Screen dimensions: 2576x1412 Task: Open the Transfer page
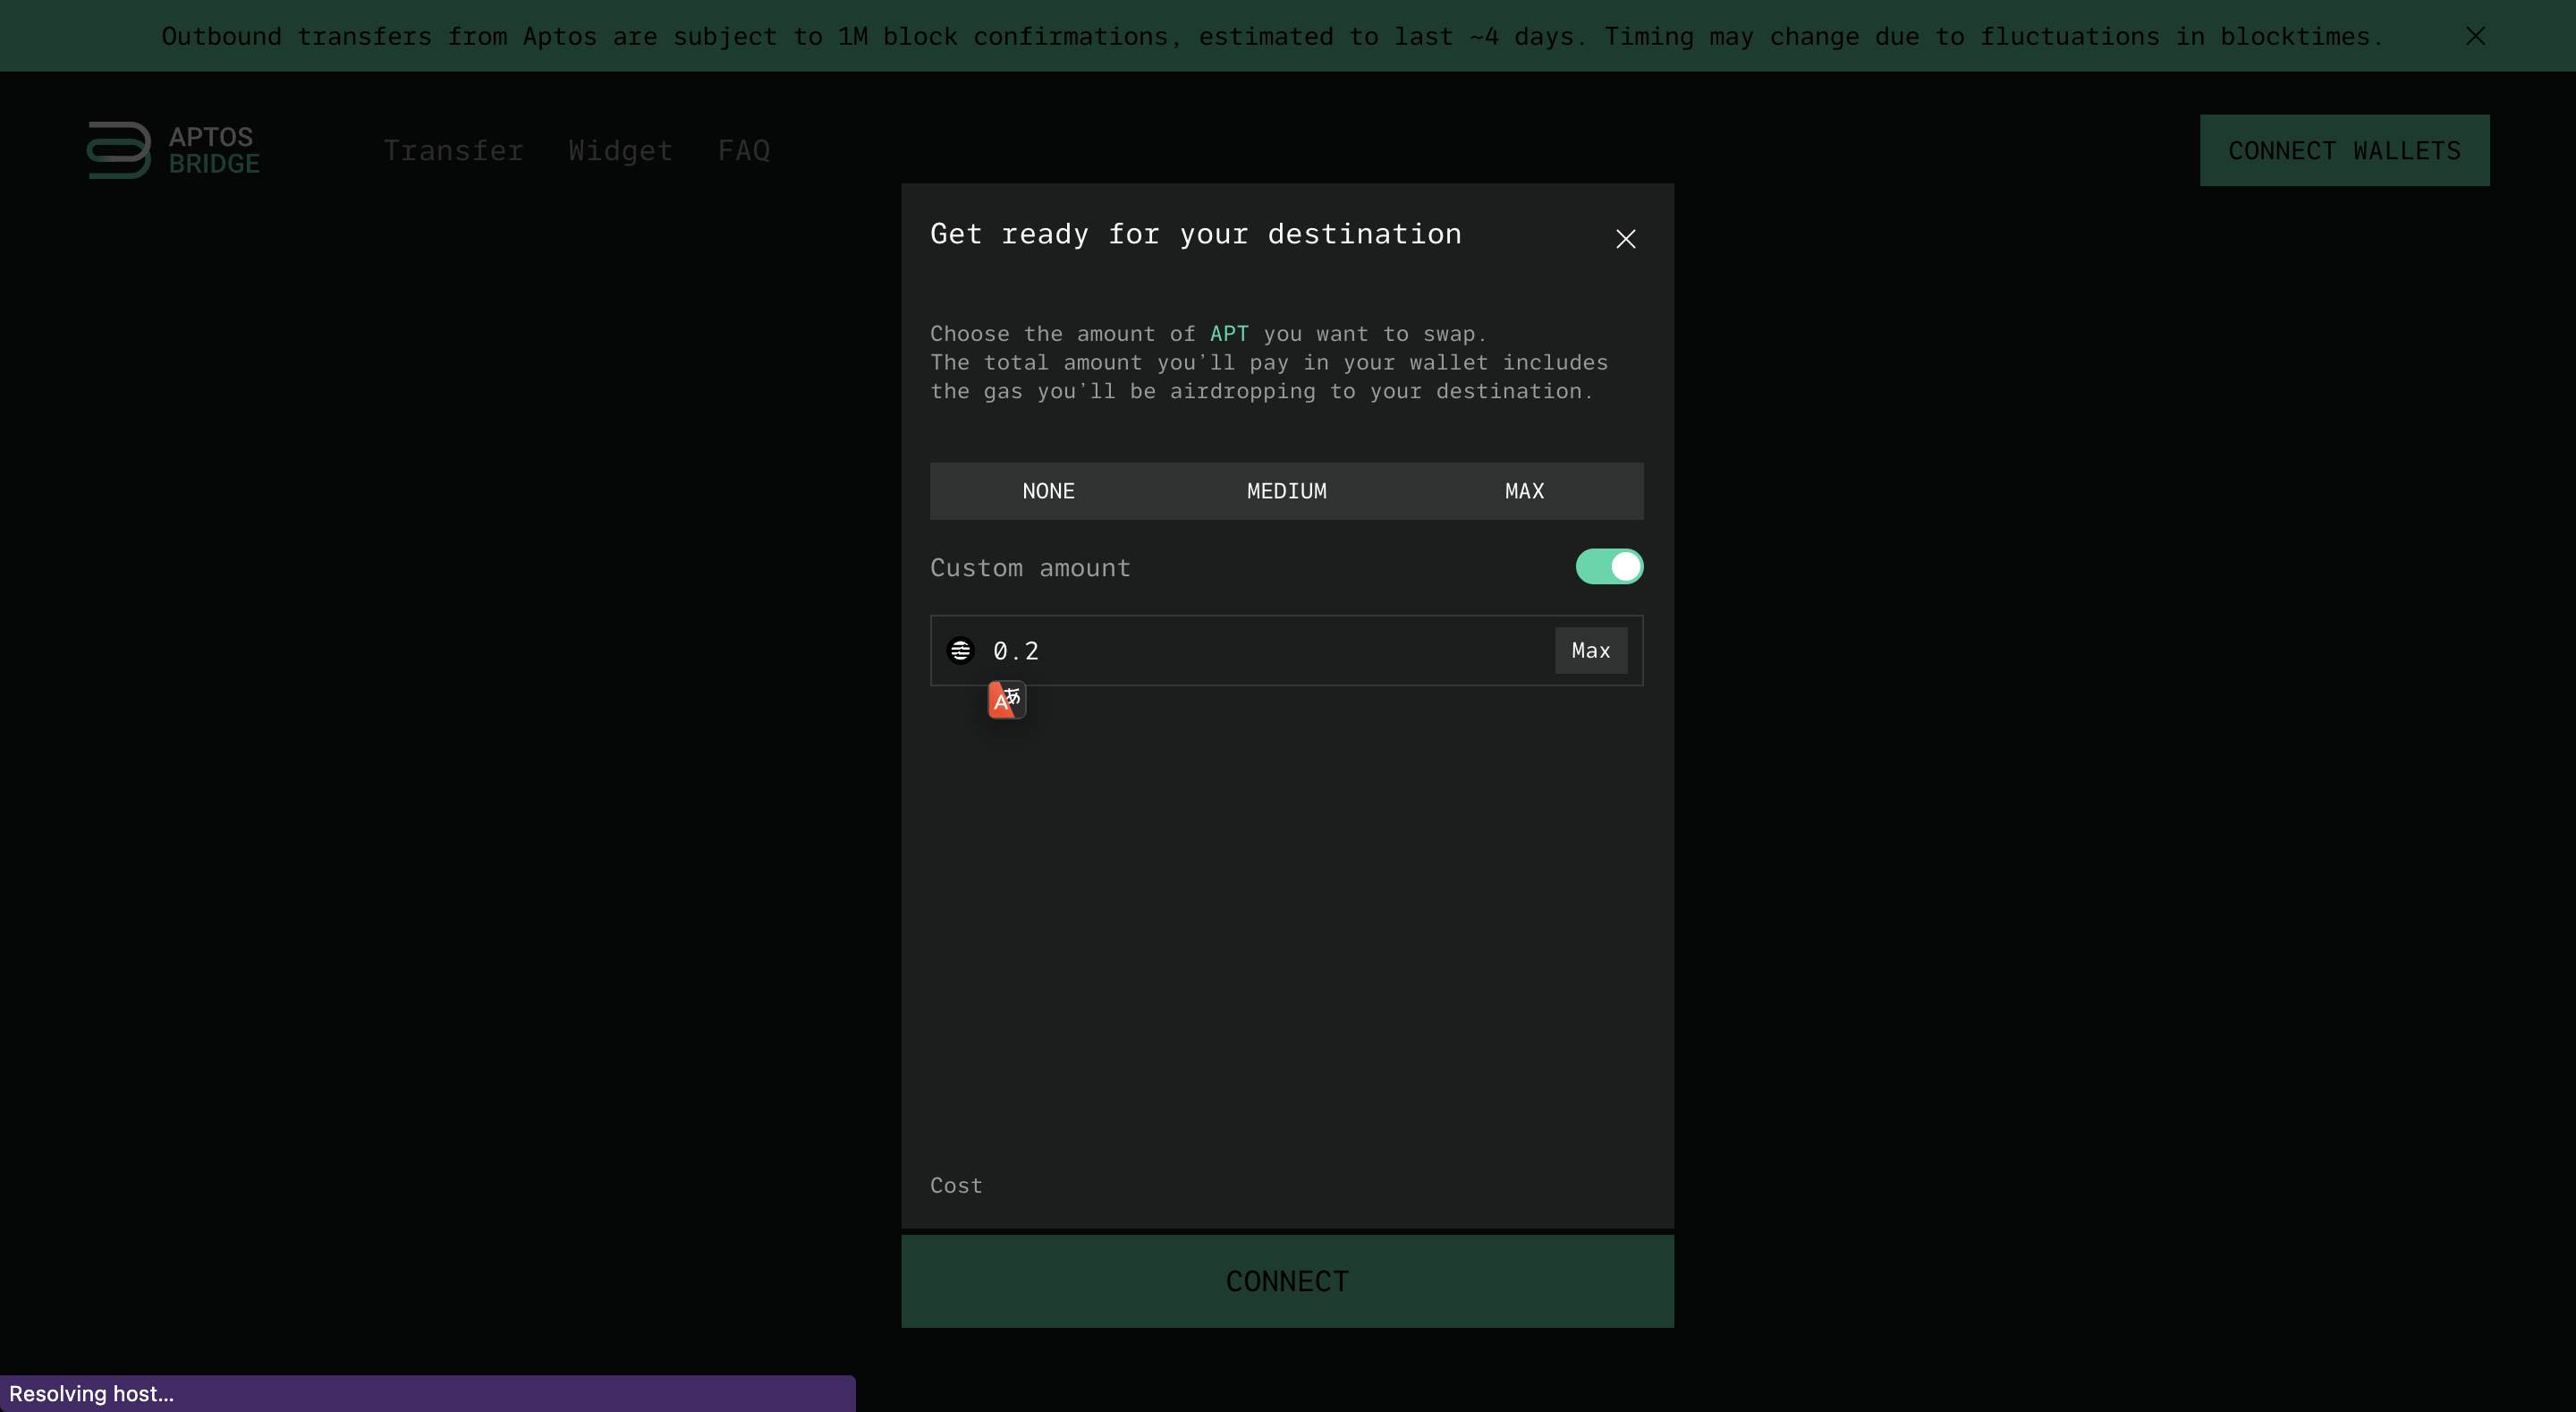coord(453,150)
